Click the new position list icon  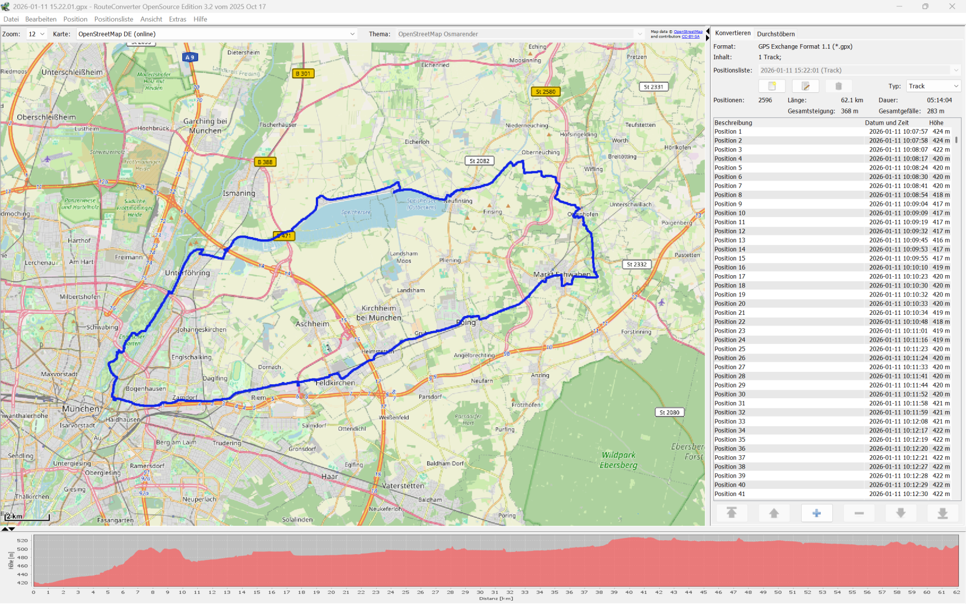(772, 86)
